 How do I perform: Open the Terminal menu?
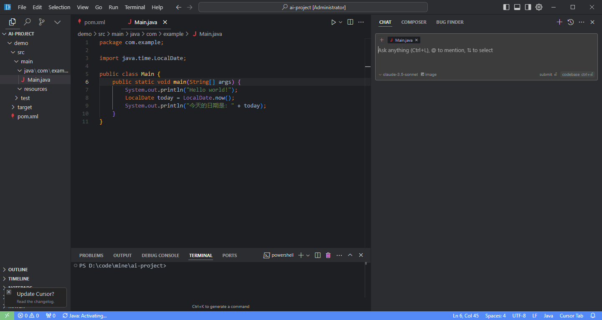[x=135, y=7]
